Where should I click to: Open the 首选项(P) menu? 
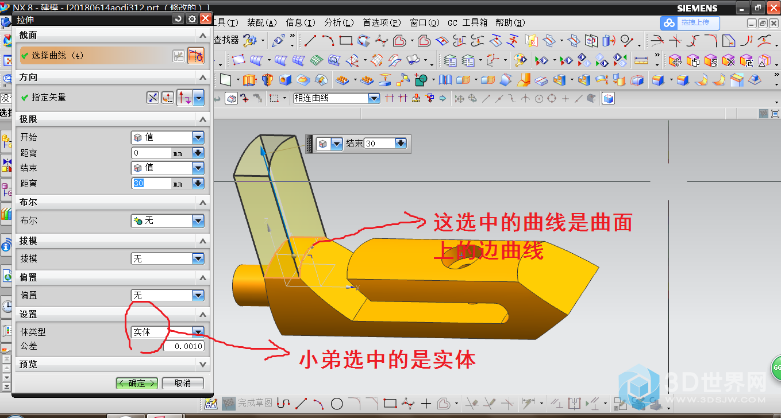coord(382,22)
